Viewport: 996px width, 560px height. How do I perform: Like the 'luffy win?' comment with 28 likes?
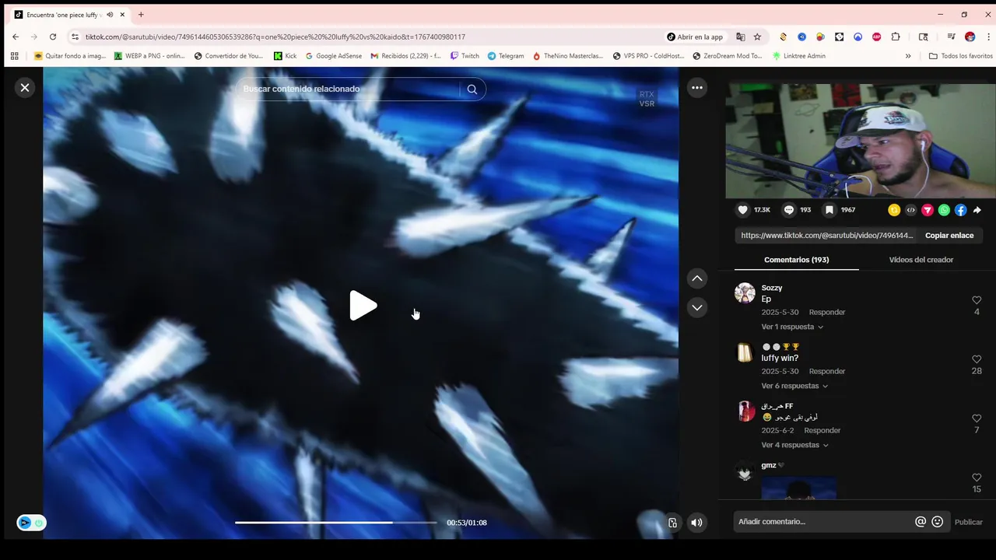coord(977,359)
